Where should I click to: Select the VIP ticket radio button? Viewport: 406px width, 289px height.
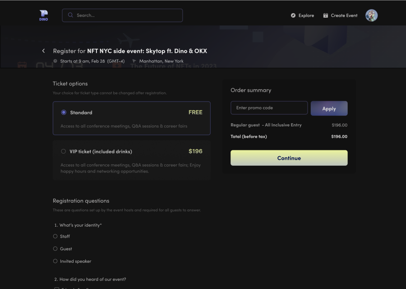[64, 151]
